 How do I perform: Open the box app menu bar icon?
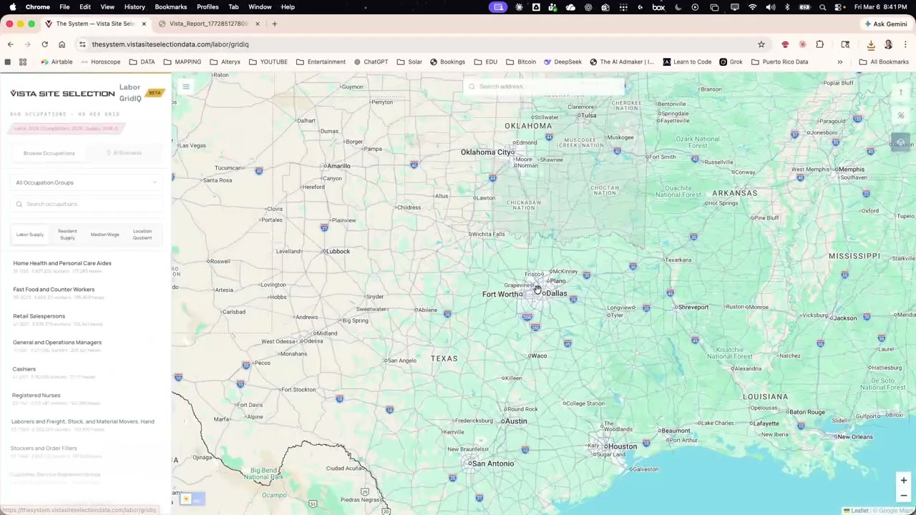[x=658, y=6]
